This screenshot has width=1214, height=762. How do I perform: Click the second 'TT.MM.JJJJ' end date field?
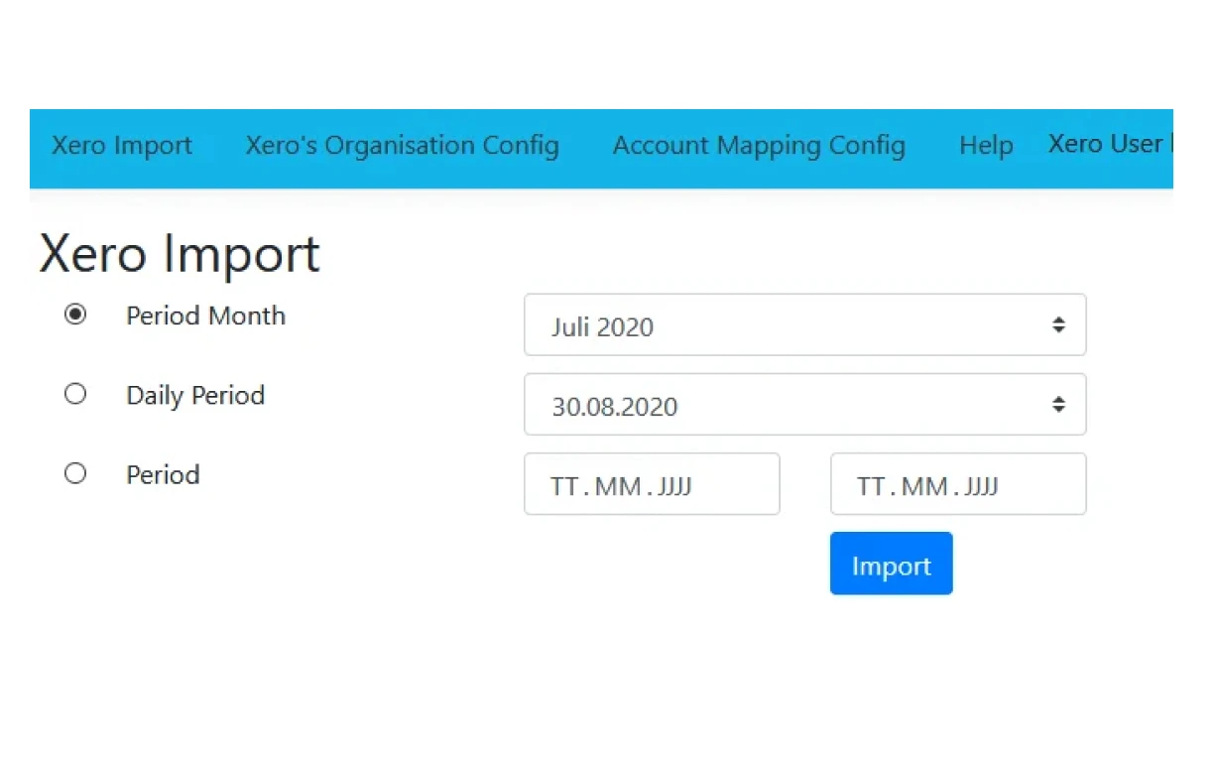click(957, 484)
